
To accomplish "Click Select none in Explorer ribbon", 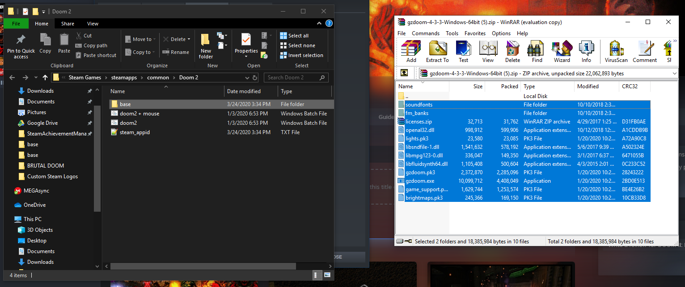I will click(297, 45).
